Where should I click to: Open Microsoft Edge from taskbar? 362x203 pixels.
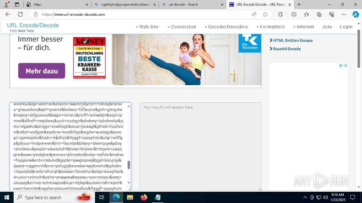coord(116,197)
